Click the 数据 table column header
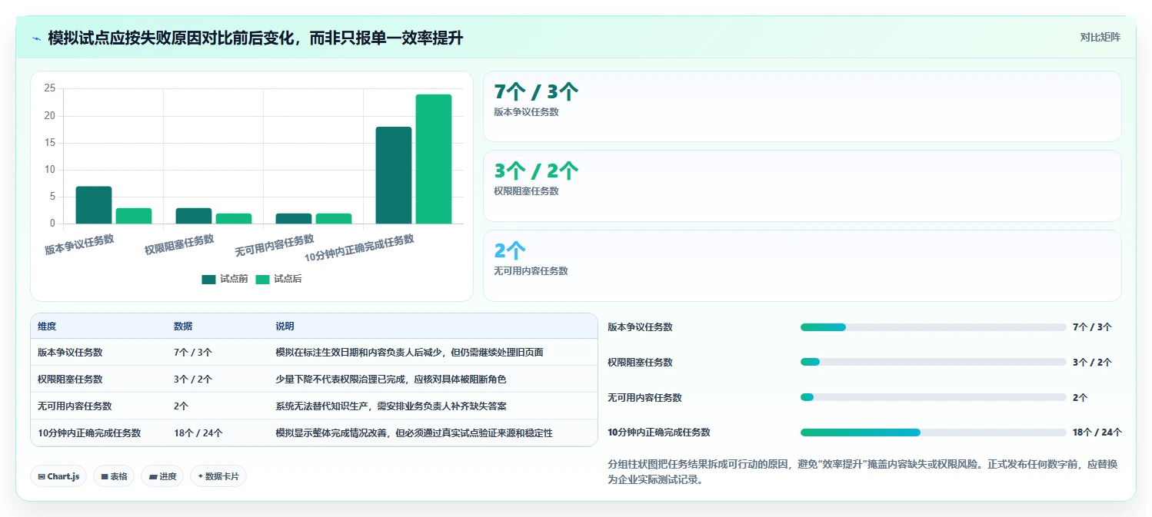Screen dimensions: 1152x517 (x=183, y=326)
